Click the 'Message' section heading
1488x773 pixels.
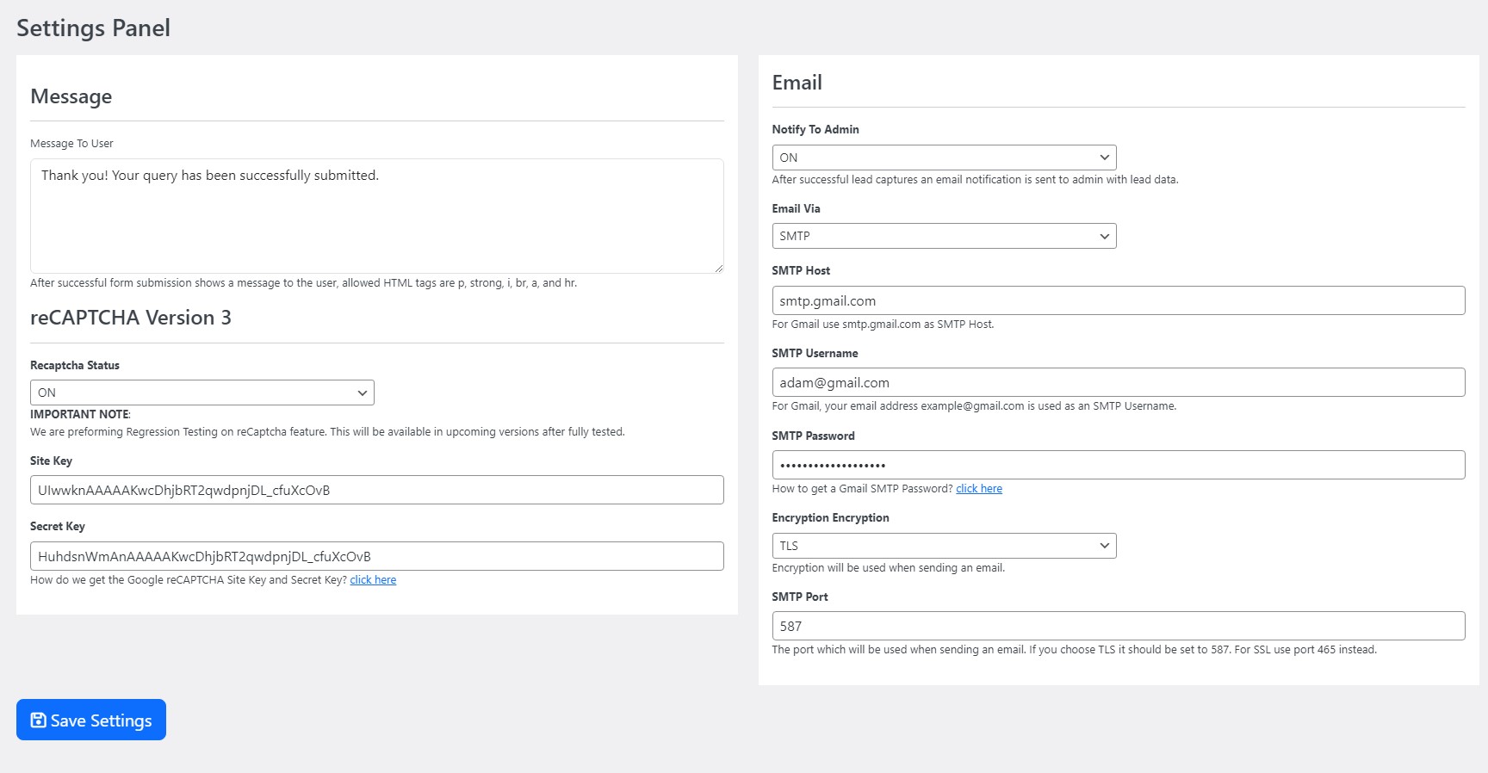(x=71, y=96)
